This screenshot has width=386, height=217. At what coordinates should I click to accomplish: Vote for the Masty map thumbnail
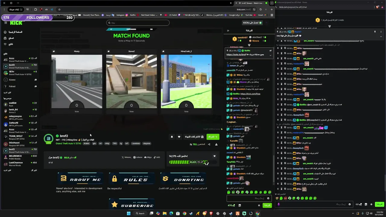(77, 81)
